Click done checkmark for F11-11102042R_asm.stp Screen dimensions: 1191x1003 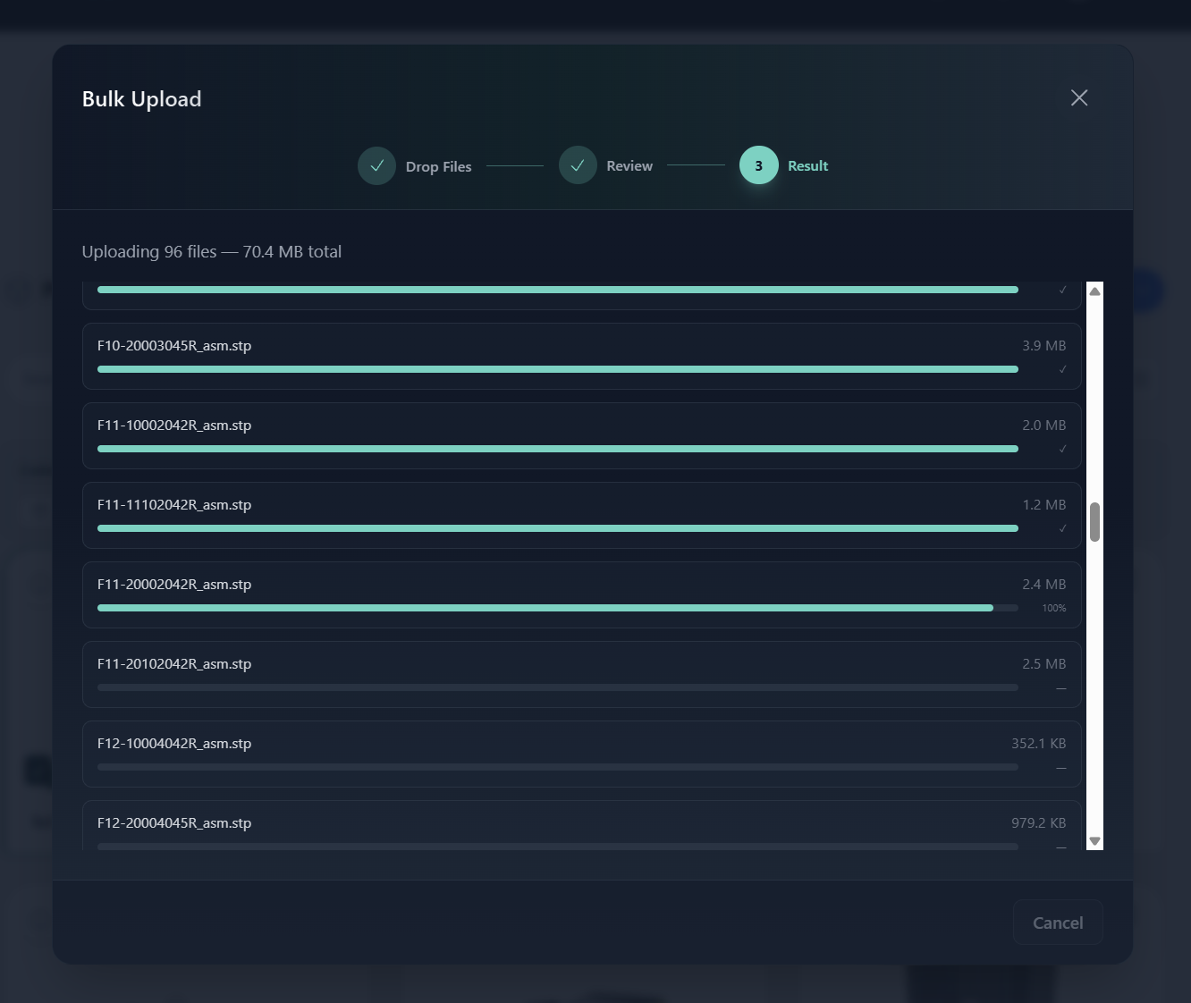1062,528
